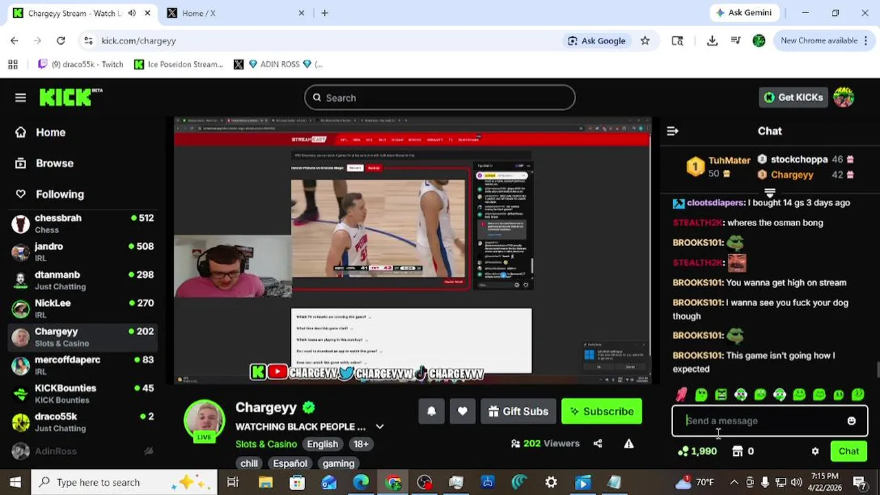Open Slots & Casino category link
Screen dimensions: 880x495
click(x=266, y=443)
